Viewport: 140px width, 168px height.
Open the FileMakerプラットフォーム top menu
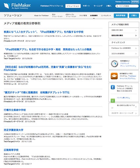[52, 6]
